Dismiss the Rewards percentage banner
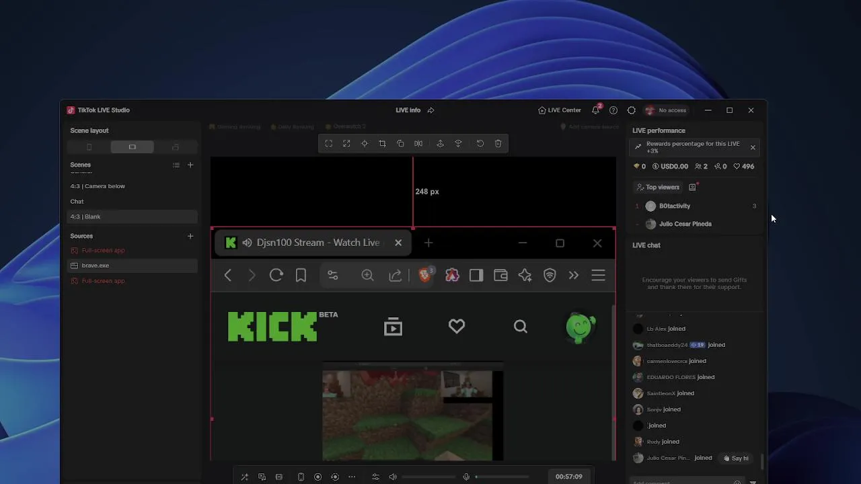Viewport: 861px width, 484px height. tap(753, 147)
